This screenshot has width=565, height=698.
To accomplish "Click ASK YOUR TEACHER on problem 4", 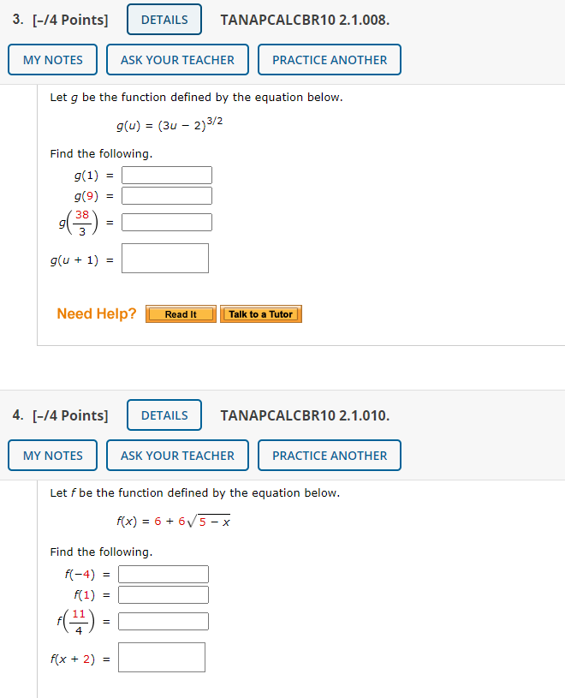I will click(x=177, y=455).
